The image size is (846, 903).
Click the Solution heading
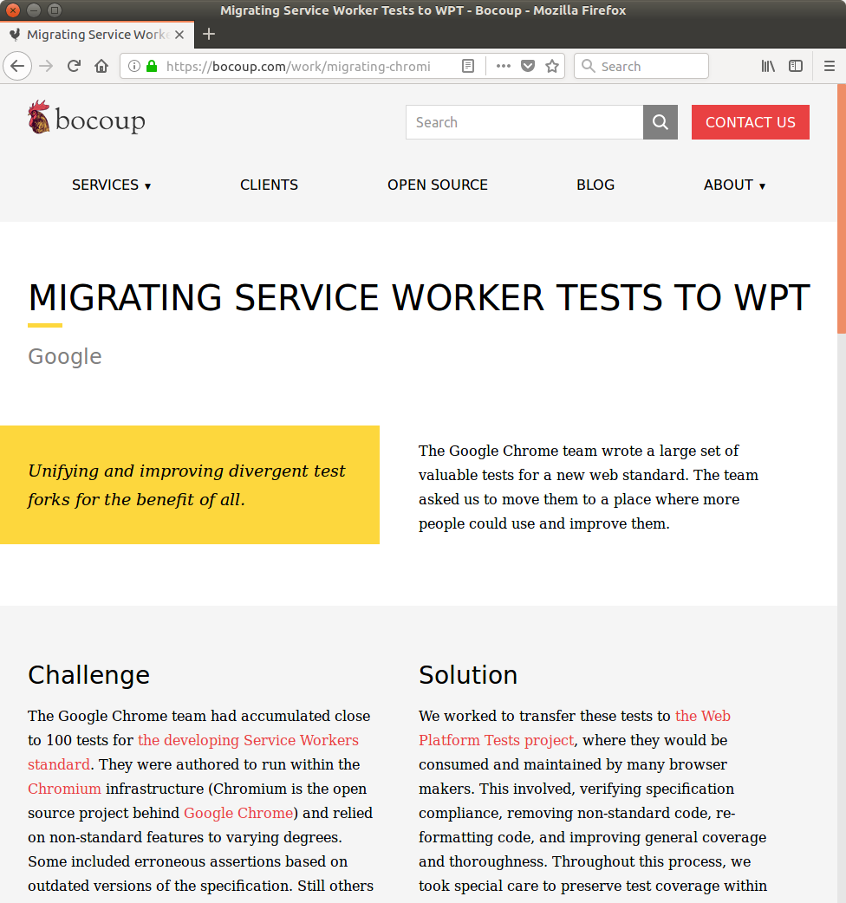click(x=467, y=675)
